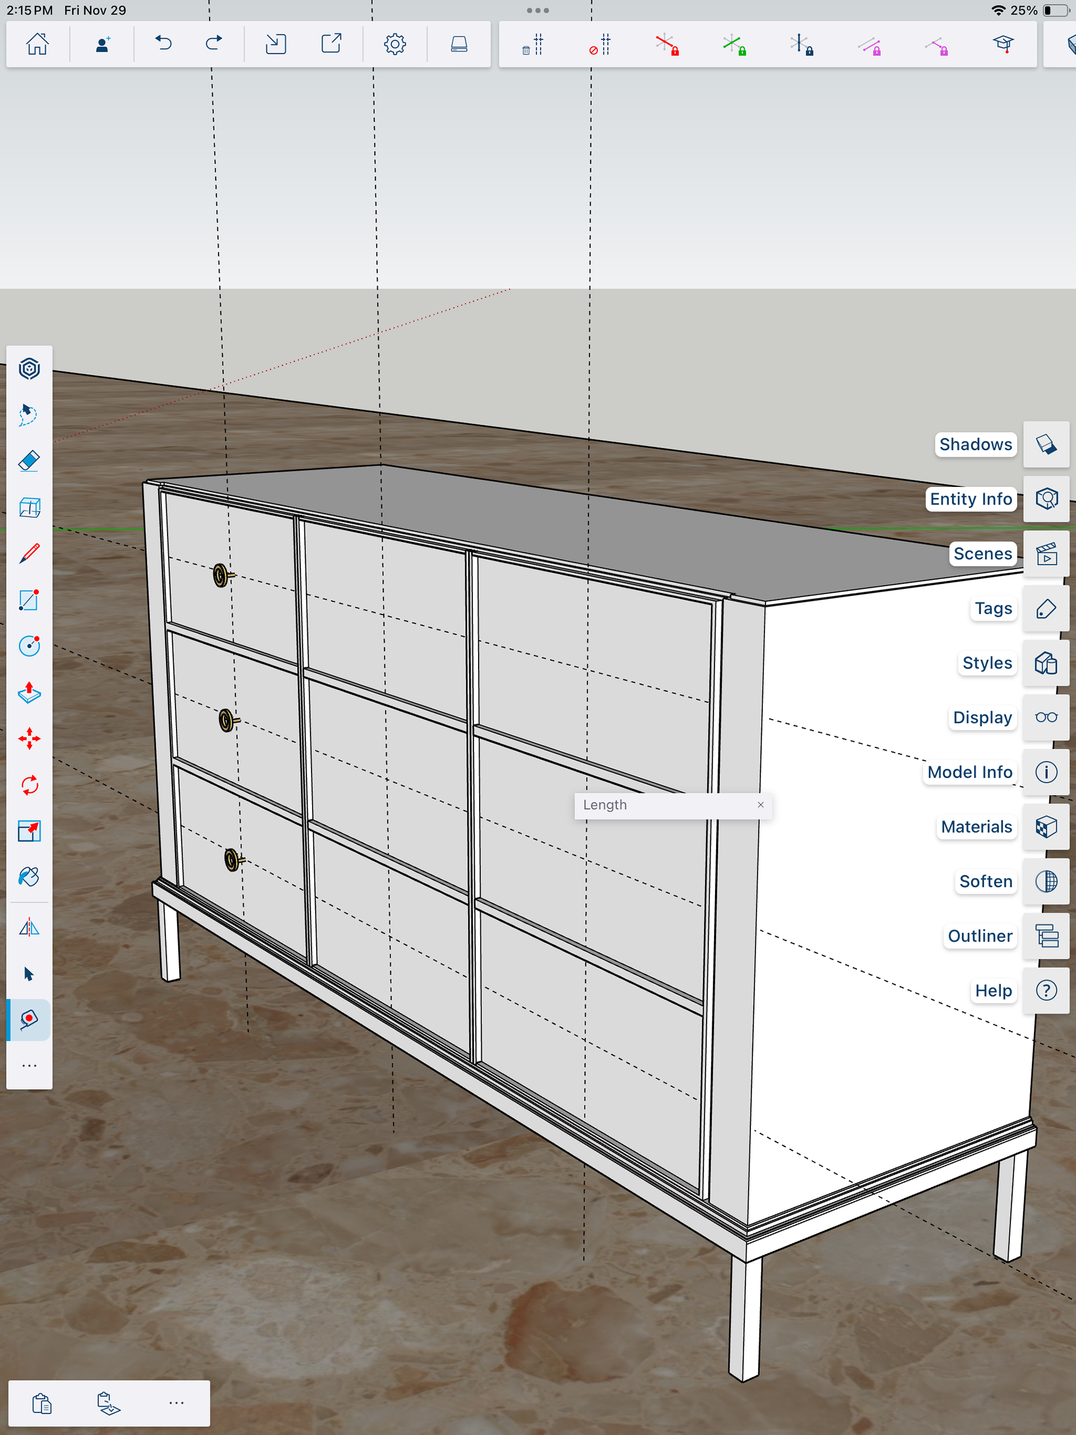Click the Help label button
The image size is (1076, 1435).
pos(993,991)
